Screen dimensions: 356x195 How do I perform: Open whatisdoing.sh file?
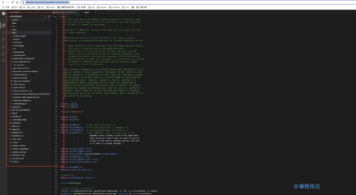(x=30, y=104)
